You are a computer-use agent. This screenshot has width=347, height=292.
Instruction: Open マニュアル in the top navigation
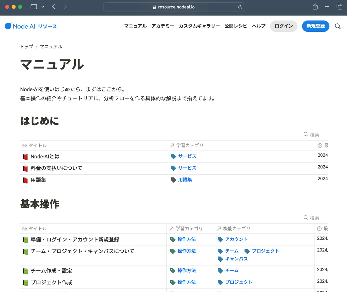136,26
